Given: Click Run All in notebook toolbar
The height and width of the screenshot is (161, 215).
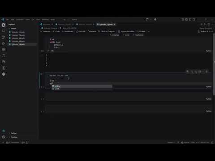Looking at the screenshot, I should point(81,31).
